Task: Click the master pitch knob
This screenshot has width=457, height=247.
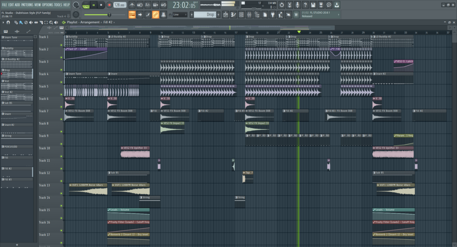Action: (76, 15)
